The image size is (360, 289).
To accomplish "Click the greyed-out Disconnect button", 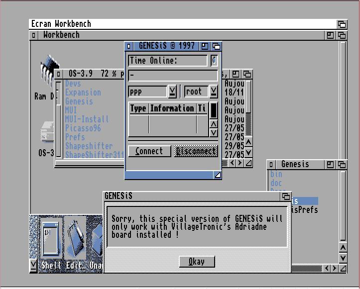I will [x=196, y=151].
